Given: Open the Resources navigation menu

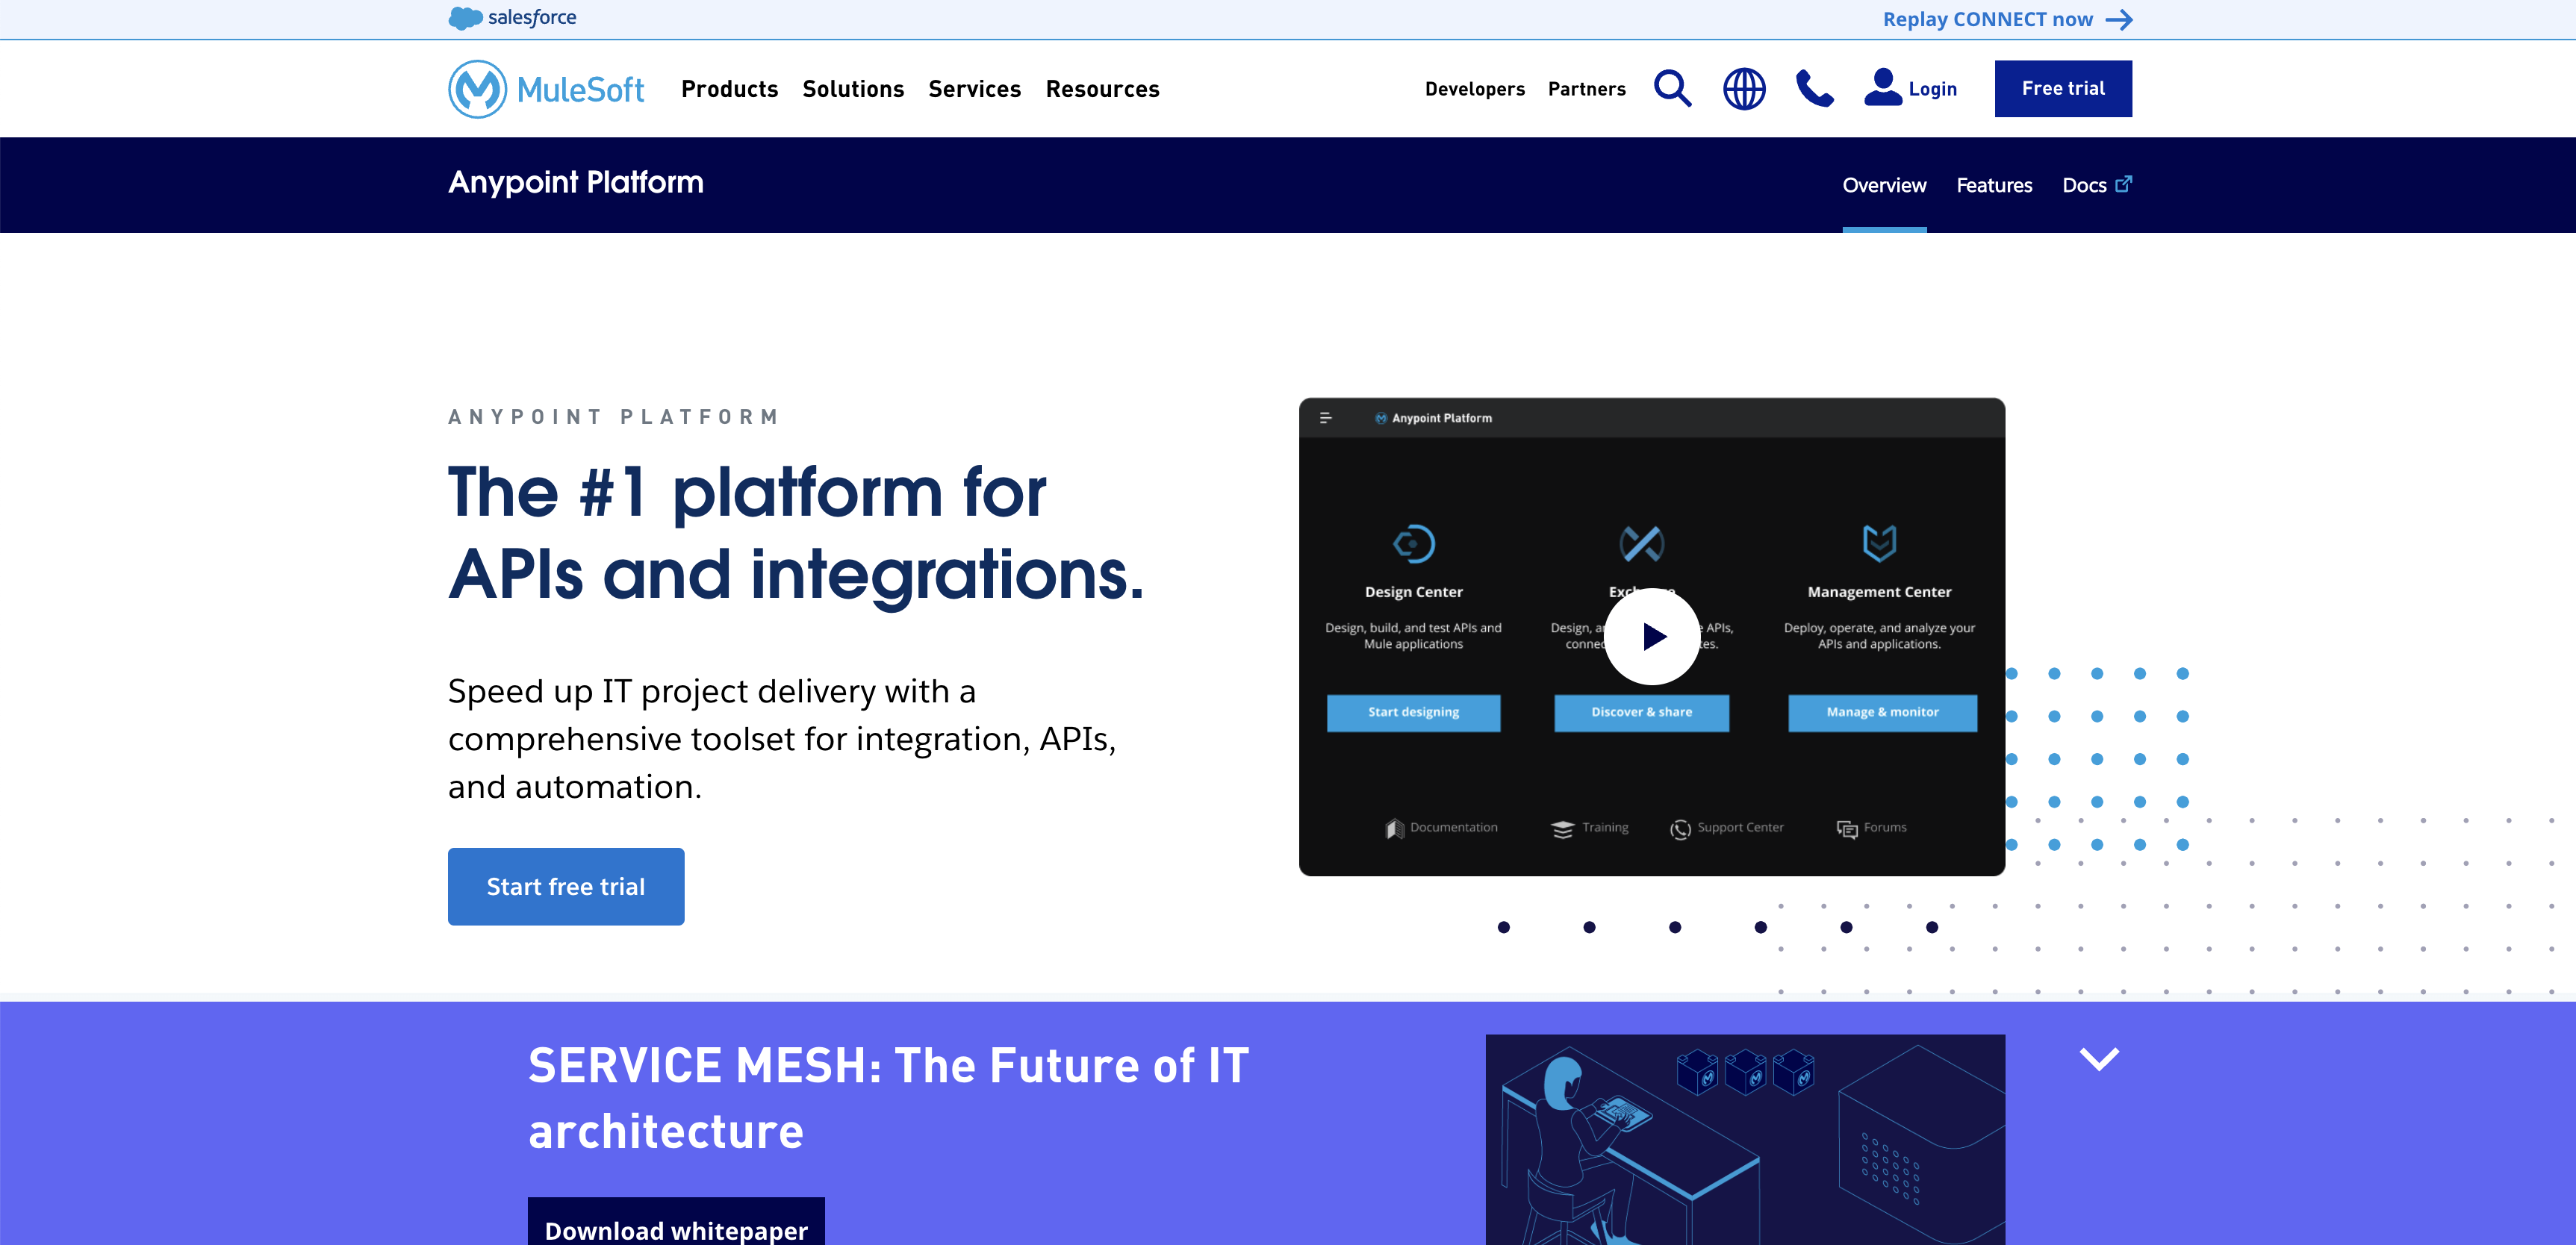Looking at the screenshot, I should (x=1102, y=89).
